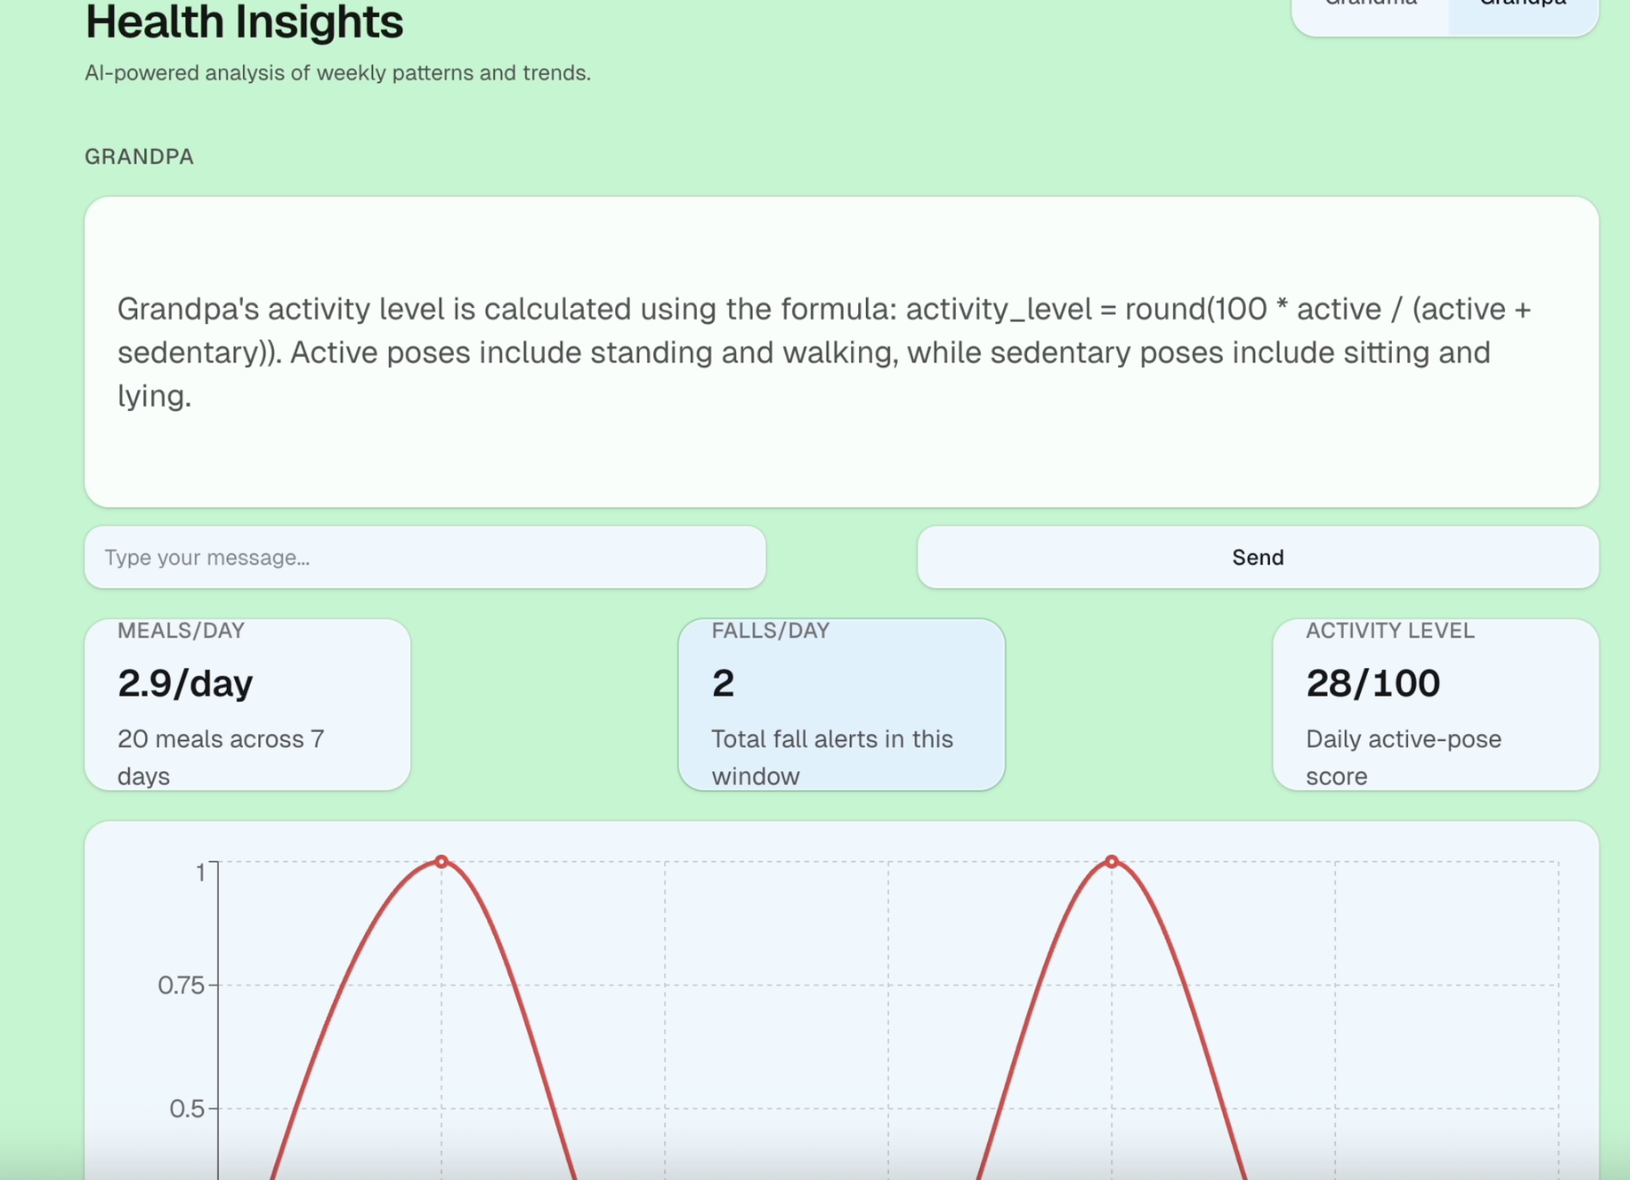This screenshot has width=1630, height=1180.
Task: Click the y-axis label 0.5
Action: pos(187,1108)
